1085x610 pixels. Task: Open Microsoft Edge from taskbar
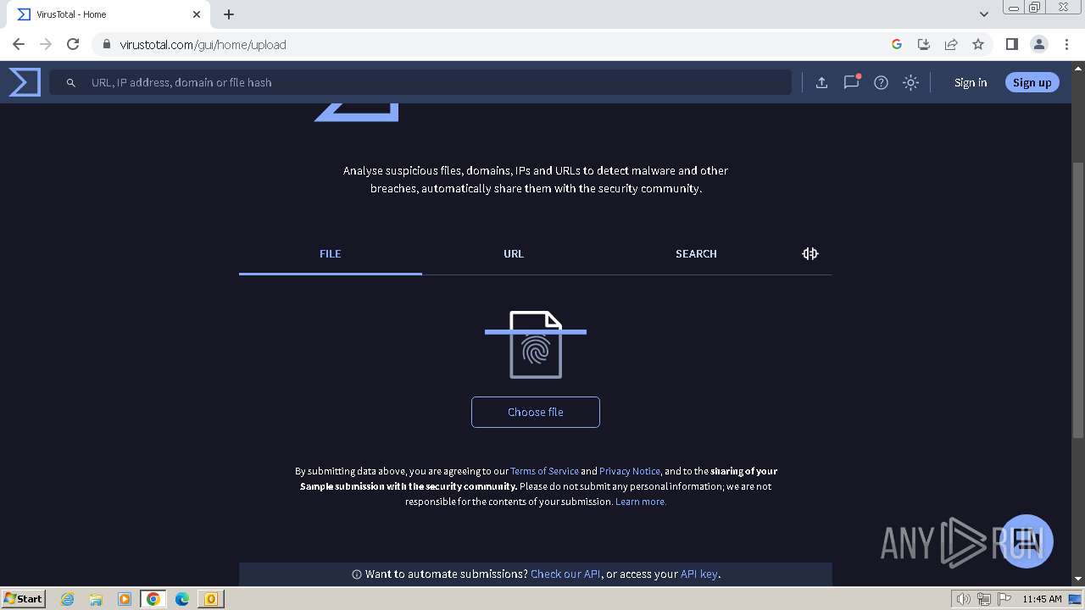182,599
